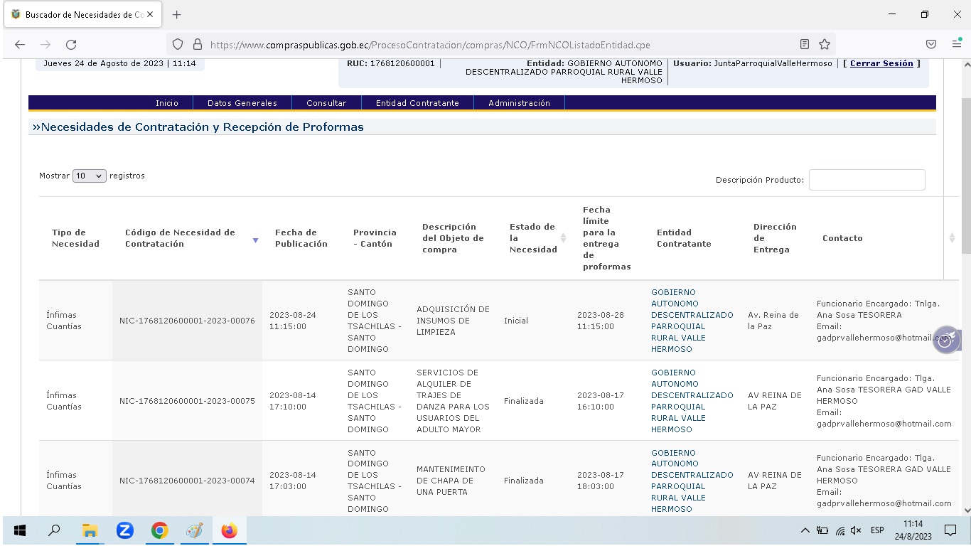Open the Consultar menu
This screenshot has height=546, width=971.
coord(326,103)
